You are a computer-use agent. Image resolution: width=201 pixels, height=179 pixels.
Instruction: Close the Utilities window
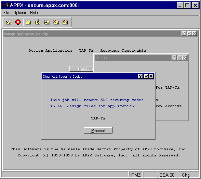click(x=185, y=58)
